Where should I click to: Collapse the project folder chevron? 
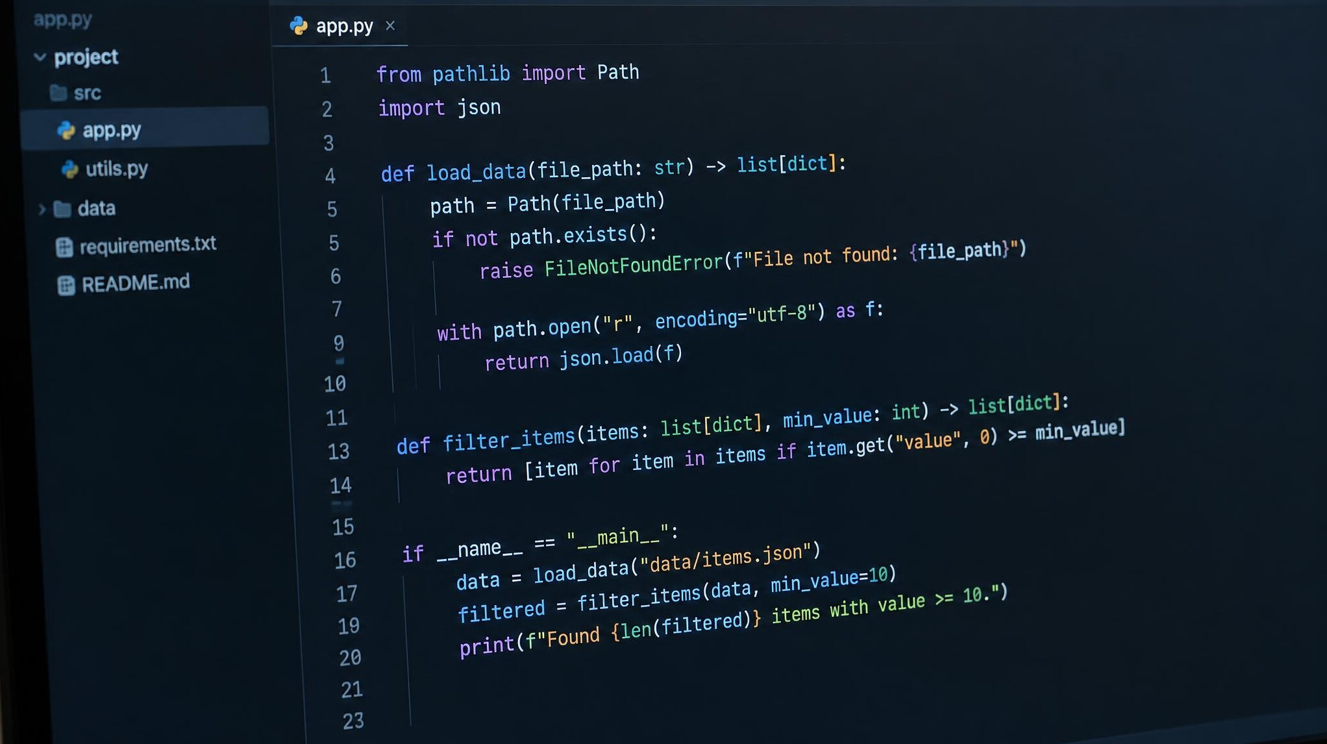pos(40,57)
